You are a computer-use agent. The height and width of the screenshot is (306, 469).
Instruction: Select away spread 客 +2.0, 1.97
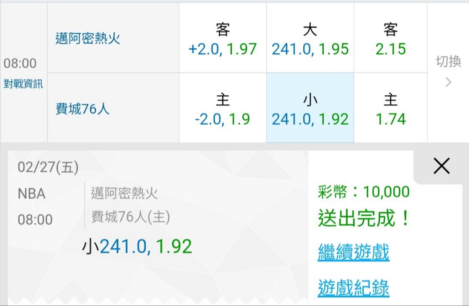coord(222,38)
